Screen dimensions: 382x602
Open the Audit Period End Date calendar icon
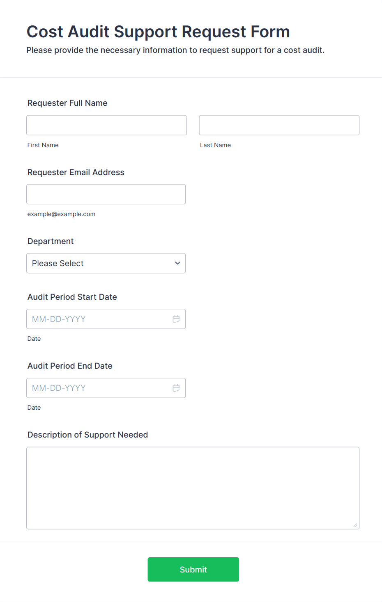(176, 388)
